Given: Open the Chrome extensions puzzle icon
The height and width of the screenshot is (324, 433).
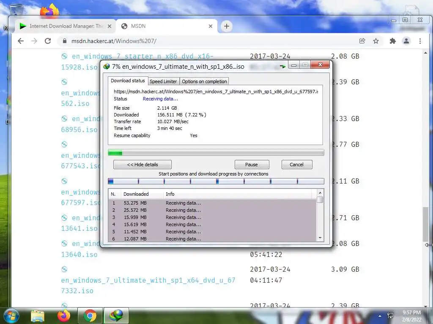Looking at the screenshot, I should [392, 41].
